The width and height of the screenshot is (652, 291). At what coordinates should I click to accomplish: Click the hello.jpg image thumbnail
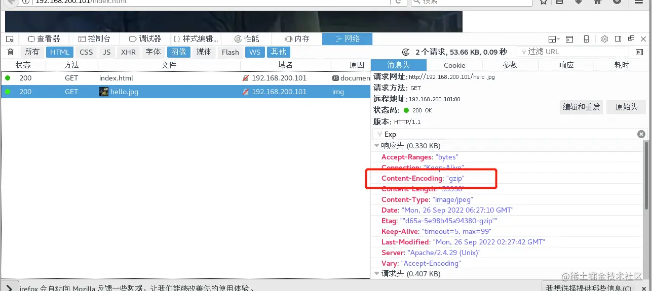coord(104,92)
